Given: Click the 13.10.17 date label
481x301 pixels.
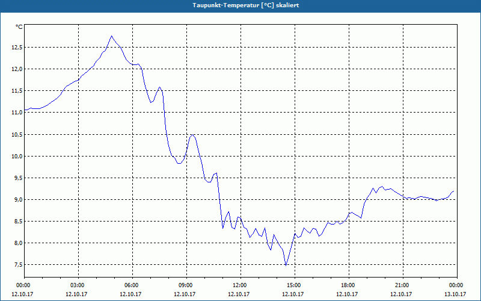Looking at the screenshot, I should tap(455, 294).
